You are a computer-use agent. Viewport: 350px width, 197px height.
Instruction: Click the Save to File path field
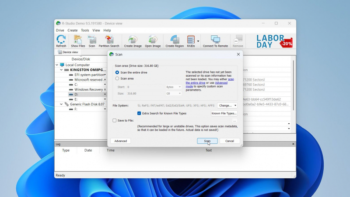click(184, 121)
